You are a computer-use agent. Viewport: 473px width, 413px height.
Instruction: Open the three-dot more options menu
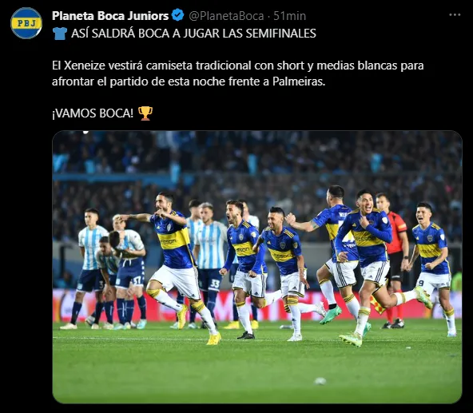455,15
